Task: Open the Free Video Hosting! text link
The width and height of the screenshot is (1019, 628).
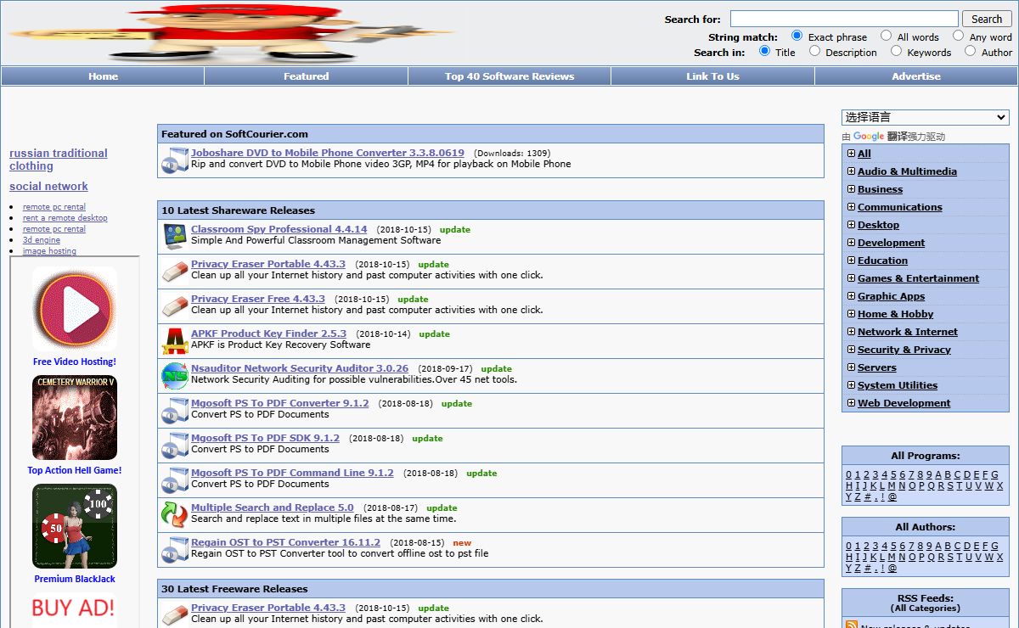Action: 75,362
